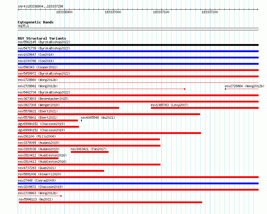Screen dimensions: 267x214
Task: Click the red nsv5578801 variant bar
Action: pyautogui.click(x=48, y=120)
